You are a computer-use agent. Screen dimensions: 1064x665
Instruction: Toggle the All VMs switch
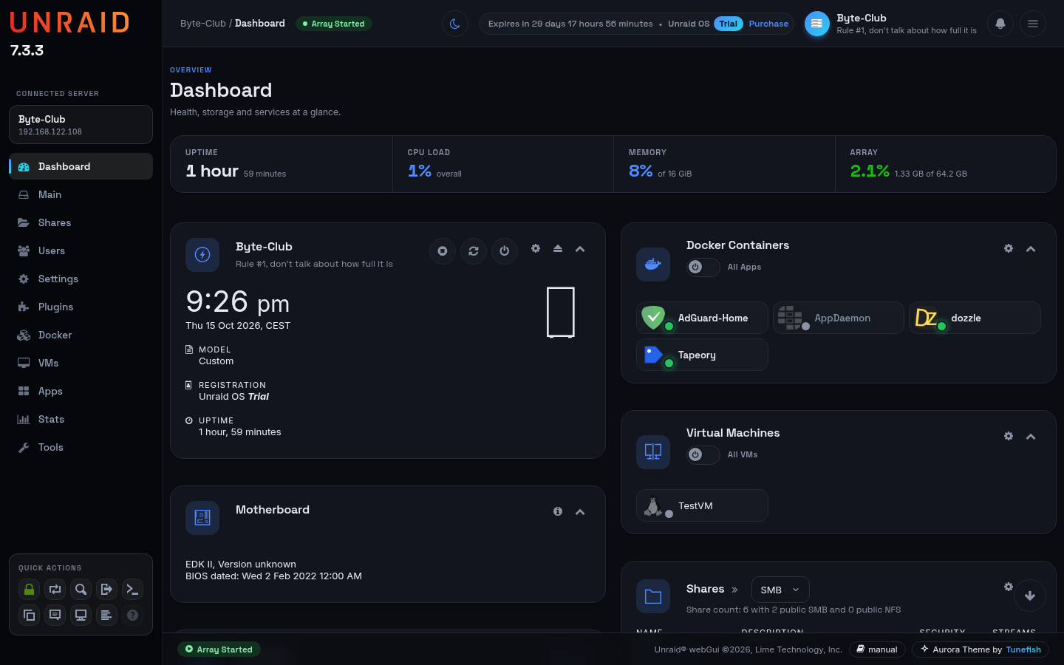[703, 454]
